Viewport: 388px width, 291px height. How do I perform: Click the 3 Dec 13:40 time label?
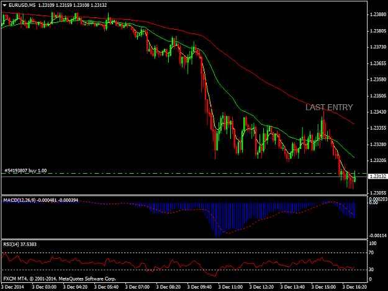point(292,287)
